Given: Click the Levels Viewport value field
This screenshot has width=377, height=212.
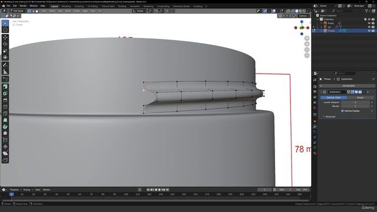Looking at the screenshot, I should pos(355,102).
